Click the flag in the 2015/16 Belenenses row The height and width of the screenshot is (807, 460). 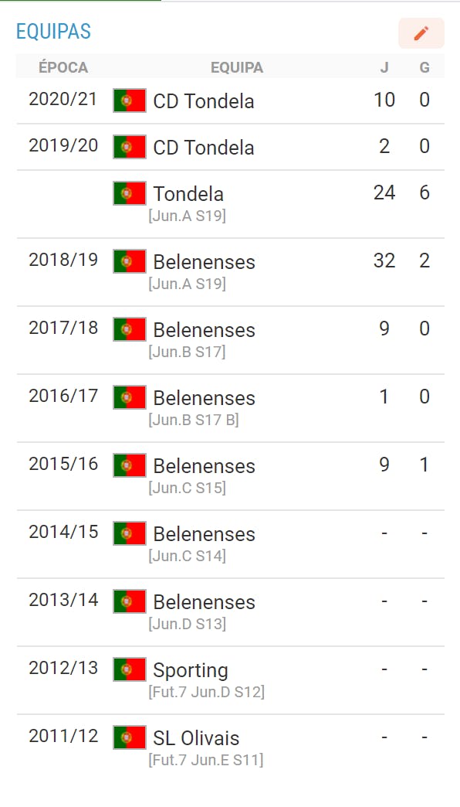coord(130,465)
